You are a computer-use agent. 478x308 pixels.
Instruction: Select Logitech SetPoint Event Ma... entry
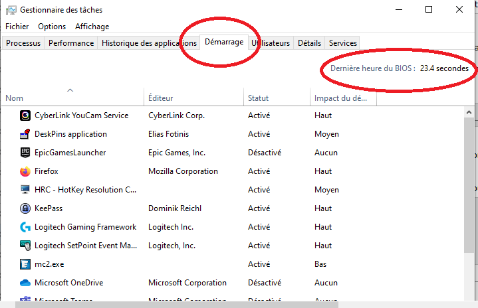pyautogui.click(x=86, y=246)
